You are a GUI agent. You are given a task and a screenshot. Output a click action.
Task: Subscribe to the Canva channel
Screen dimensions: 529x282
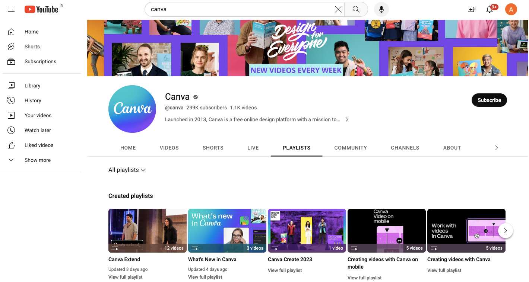[489, 100]
